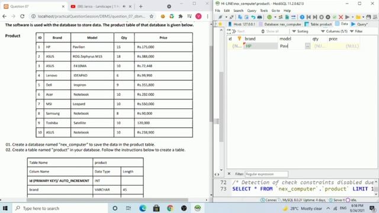
Task: Open the Query menu in HeidiSQL
Action: [252, 11]
